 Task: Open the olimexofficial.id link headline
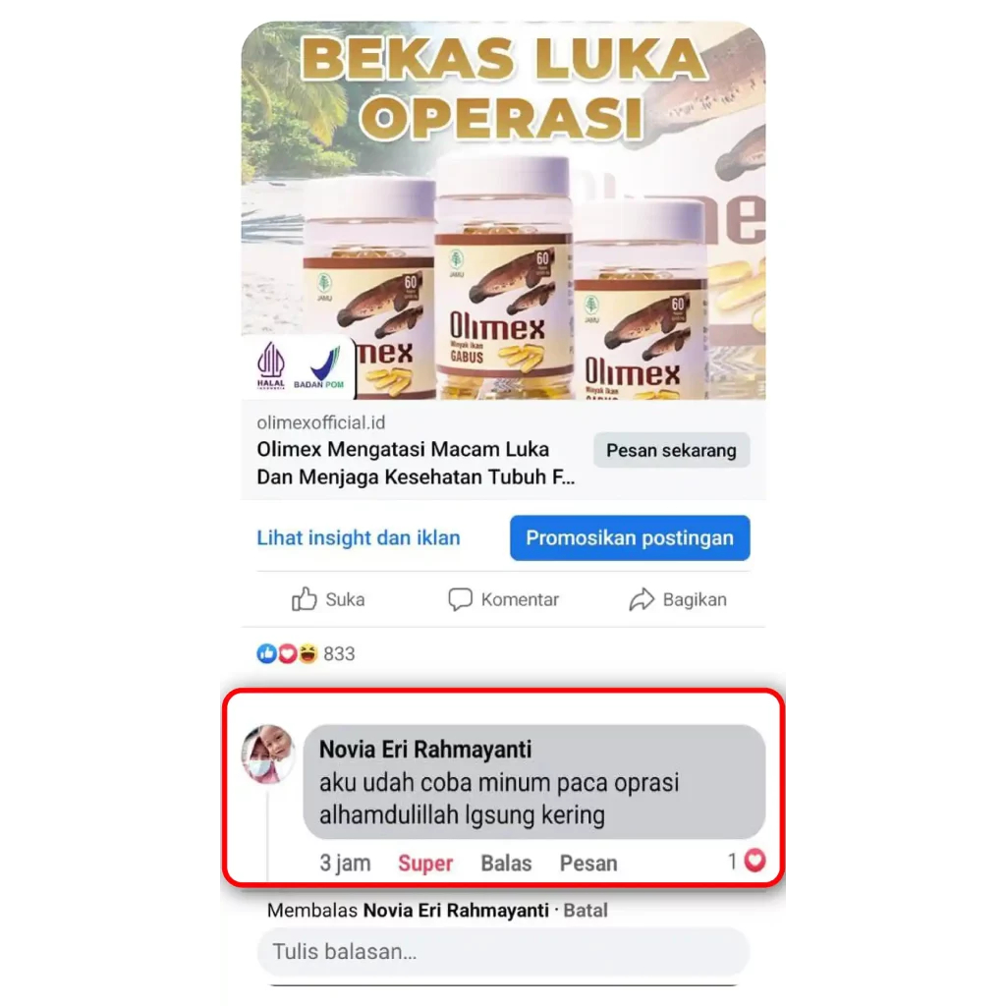point(416,463)
